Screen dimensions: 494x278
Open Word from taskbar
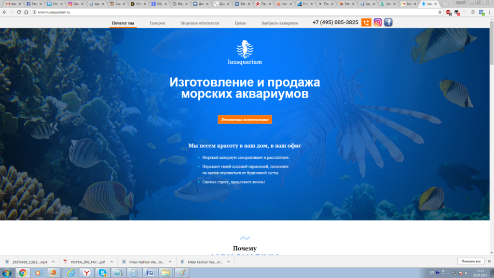coord(151,273)
